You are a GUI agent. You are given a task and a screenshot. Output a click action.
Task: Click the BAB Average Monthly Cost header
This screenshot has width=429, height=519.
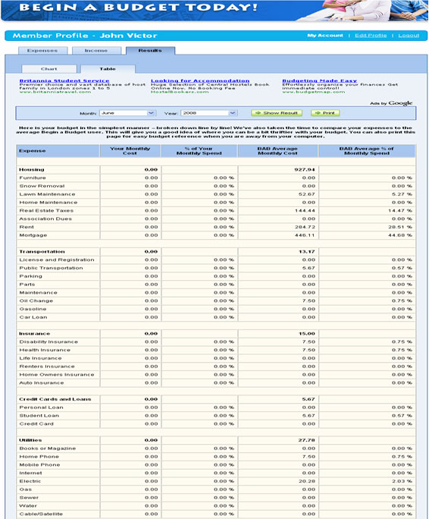[x=277, y=151]
